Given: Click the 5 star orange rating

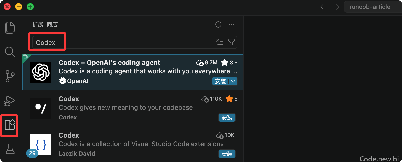Looking at the screenshot, I should (x=232, y=99).
